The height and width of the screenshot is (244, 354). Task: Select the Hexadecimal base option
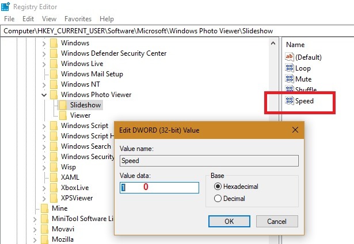click(x=218, y=187)
